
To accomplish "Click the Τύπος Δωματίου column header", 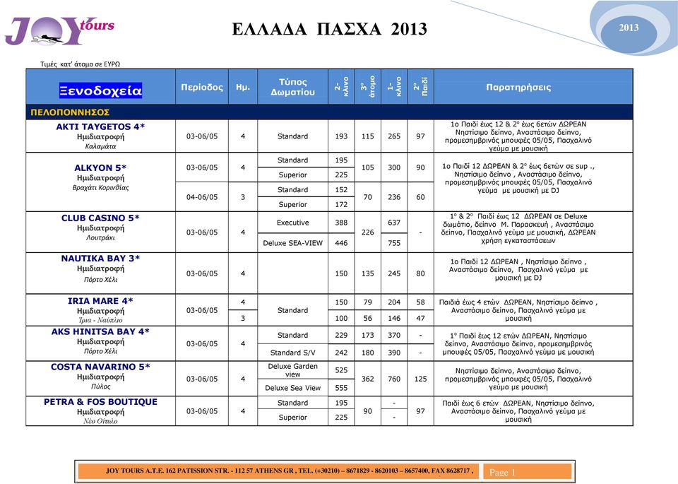I will [x=292, y=87].
